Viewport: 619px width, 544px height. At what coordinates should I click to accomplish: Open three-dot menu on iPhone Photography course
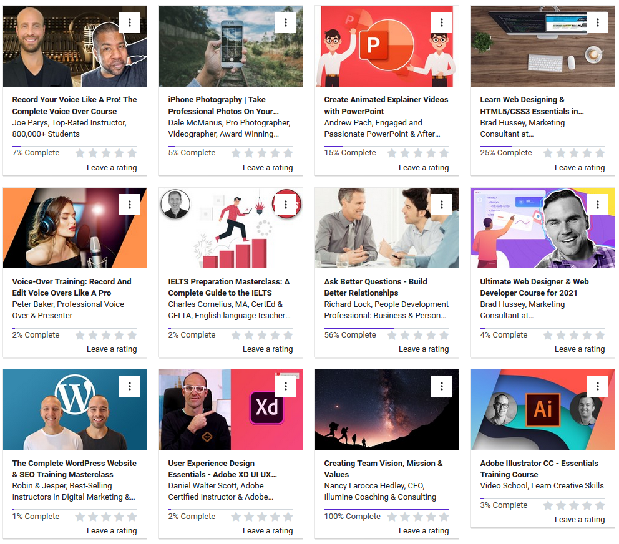click(286, 22)
